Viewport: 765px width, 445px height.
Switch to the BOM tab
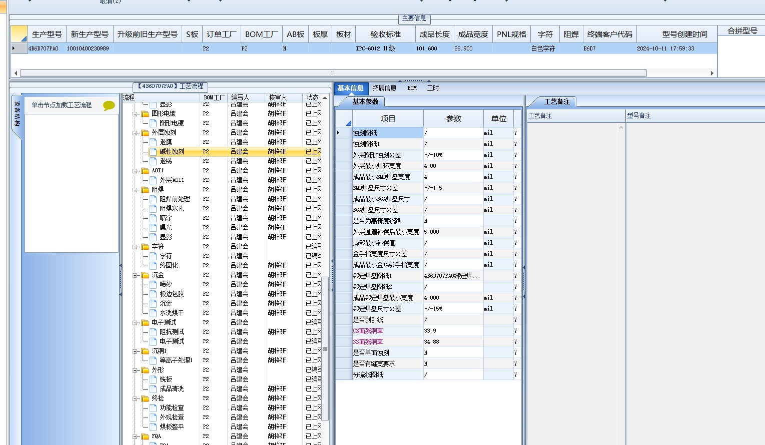click(412, 88)
